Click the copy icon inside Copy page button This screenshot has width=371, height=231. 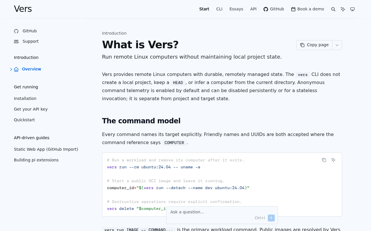[302, 45]
